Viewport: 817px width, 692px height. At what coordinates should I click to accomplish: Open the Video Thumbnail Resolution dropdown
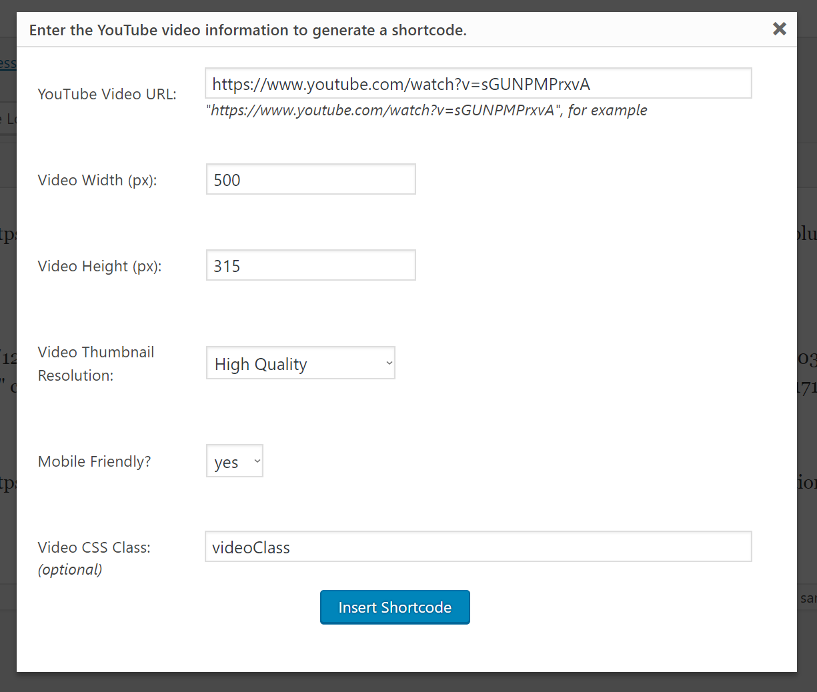pos(301,363)
